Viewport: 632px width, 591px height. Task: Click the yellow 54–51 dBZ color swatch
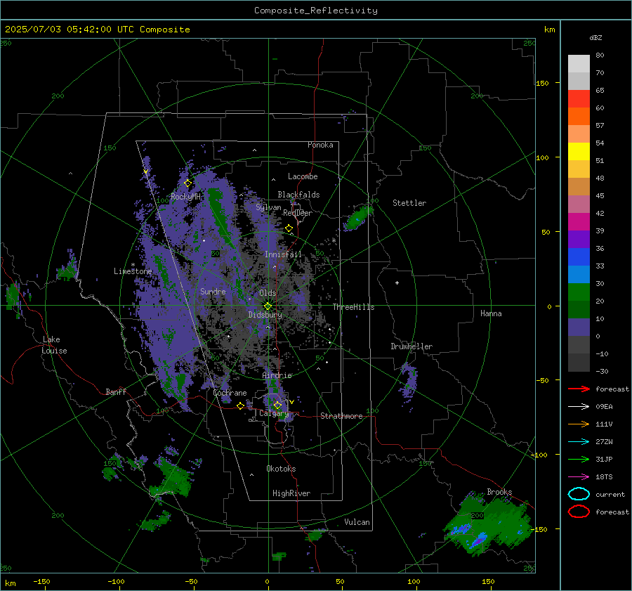579,152
